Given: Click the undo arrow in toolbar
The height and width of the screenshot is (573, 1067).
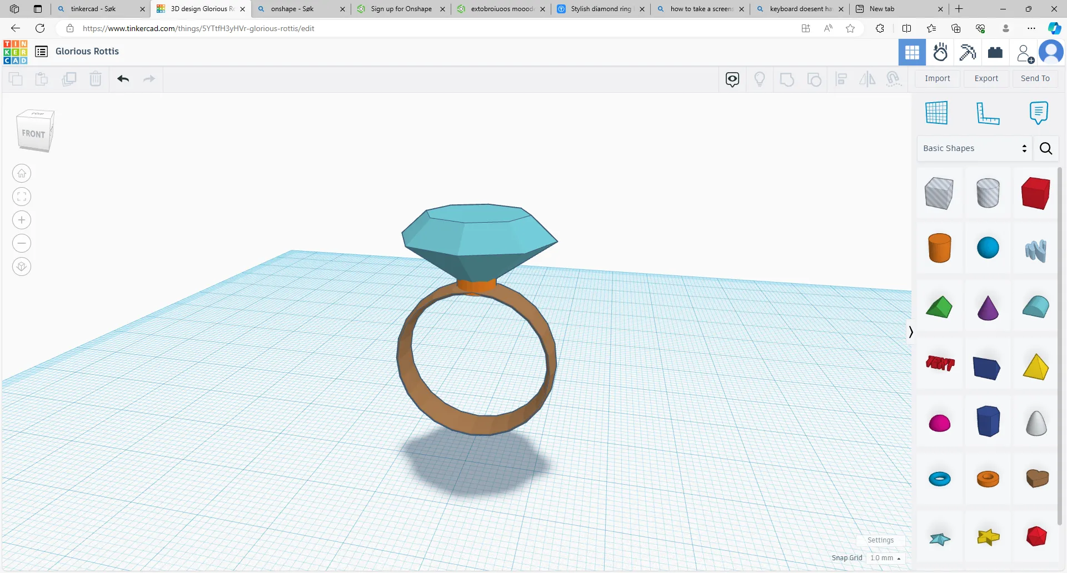Looking at the screenshot, I should point(123,79).
